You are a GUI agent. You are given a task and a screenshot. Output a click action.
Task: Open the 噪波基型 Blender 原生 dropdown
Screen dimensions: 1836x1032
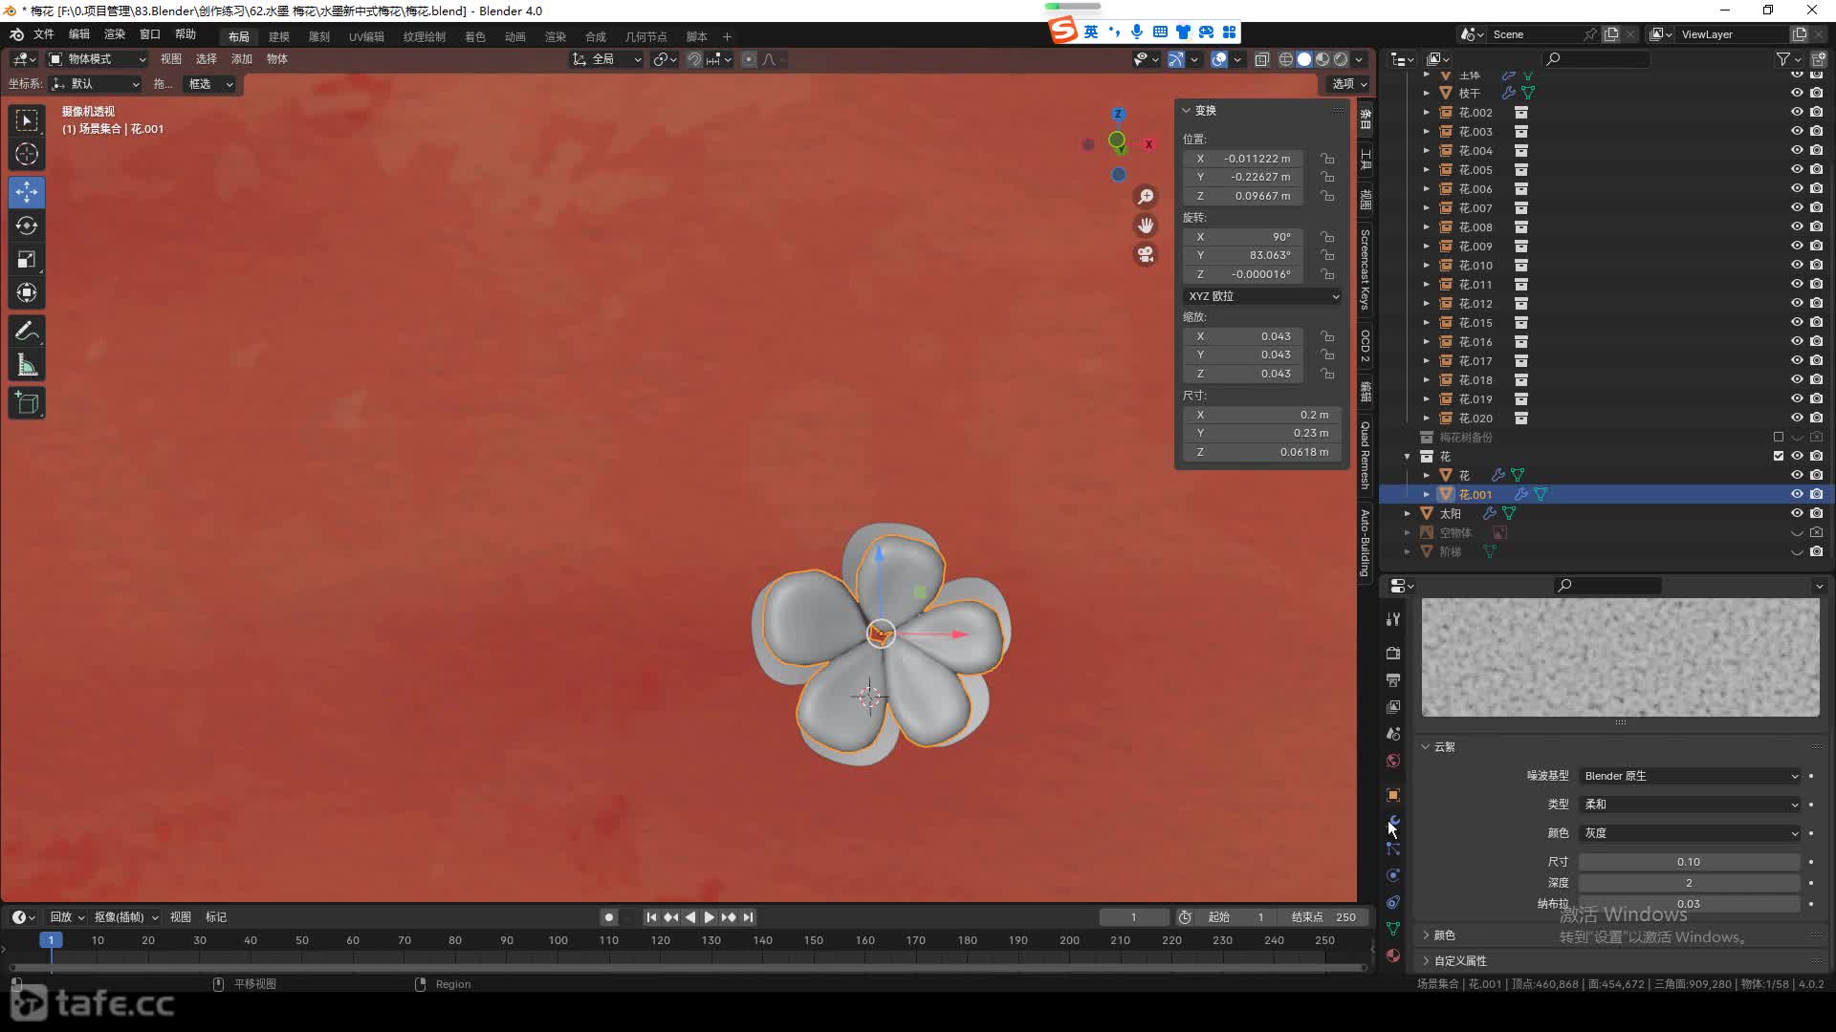coord(1691,776)
